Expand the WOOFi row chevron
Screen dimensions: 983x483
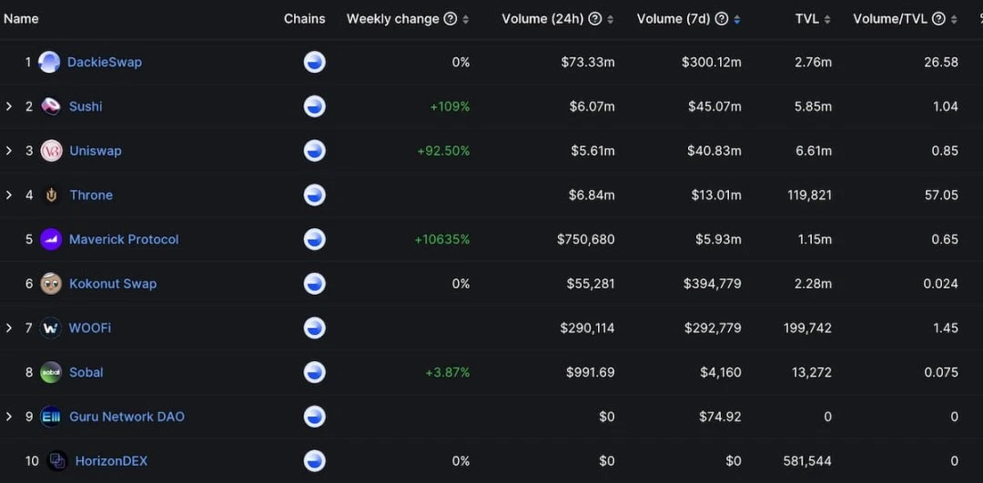click(x=9, y=327)
